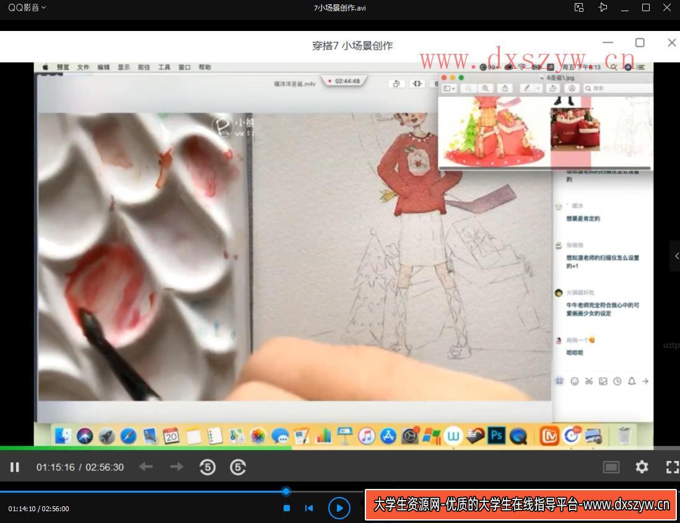Open Launchpad rocket in the Dock
This screenshot has height=523, width=680.
pyautogui.click(x=107, y=436)
